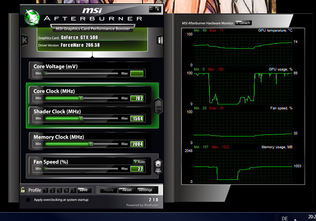Enable Apply overclocking at system startup
This screenshot has height=221, width=316.
pyautogui.click(x=28, y=200)
